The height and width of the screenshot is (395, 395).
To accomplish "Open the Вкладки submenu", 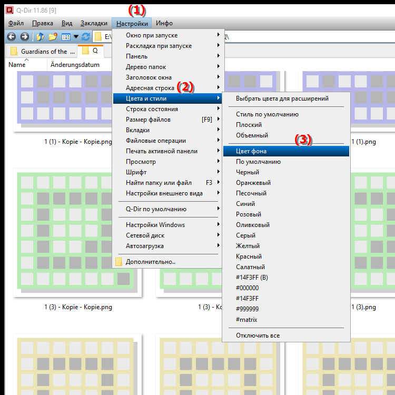I will pyautogui.click(x=167, y=130).
